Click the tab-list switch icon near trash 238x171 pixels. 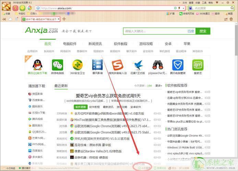226,19
